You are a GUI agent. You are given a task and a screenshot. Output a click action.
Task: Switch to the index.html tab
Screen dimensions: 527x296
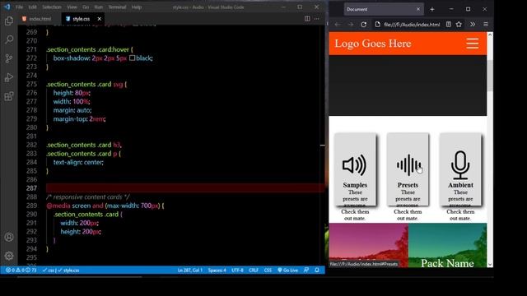click(36, 19)
